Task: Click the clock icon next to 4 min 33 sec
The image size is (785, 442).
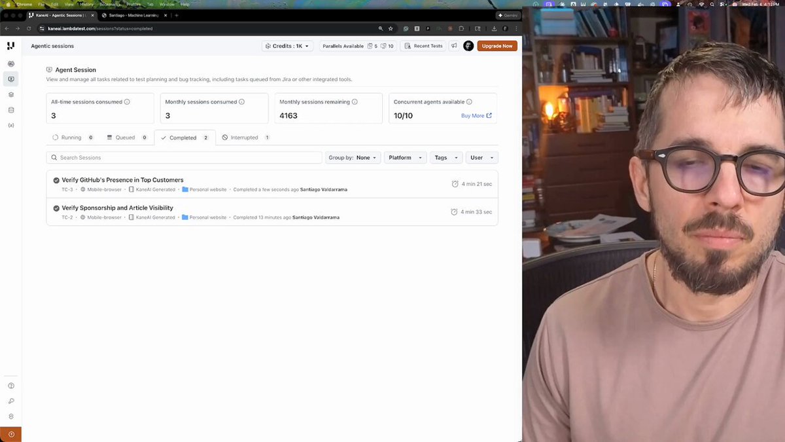Action: (455, 212)
